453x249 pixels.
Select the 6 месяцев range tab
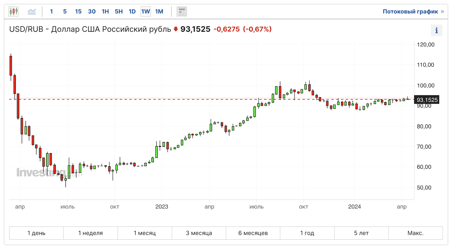tap(253, 233)
